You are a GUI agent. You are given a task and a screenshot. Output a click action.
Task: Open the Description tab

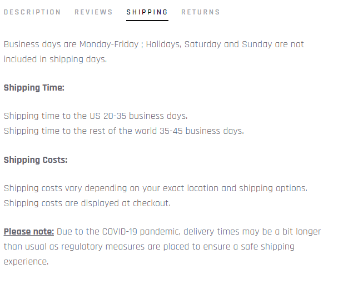click(32, 12)
